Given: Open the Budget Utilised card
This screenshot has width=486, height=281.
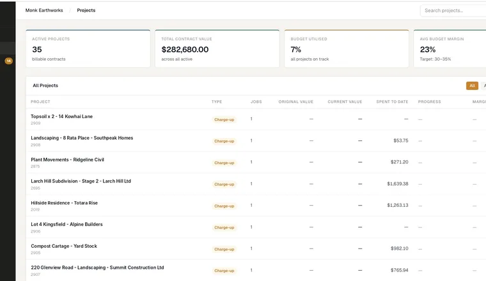Looking at the screenshot, I should (x=347, y=49).
